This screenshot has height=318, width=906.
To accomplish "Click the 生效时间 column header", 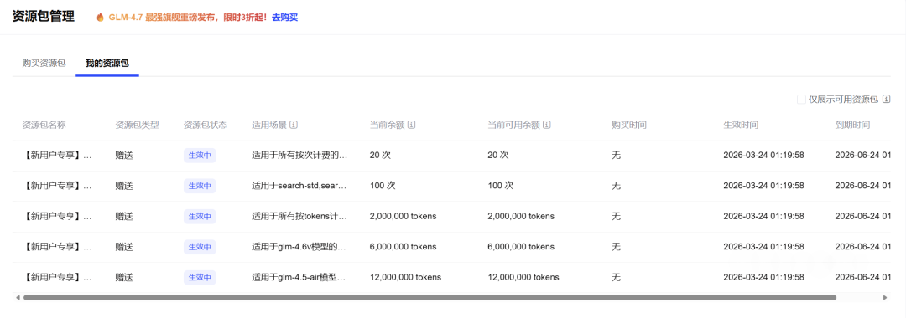I will tap(741, 125).
